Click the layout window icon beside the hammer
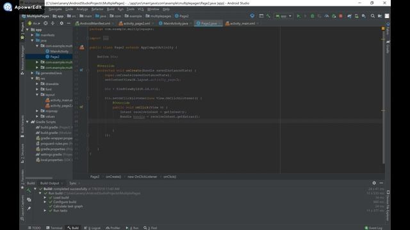410x230 pixels. click(x=261, y=16)
